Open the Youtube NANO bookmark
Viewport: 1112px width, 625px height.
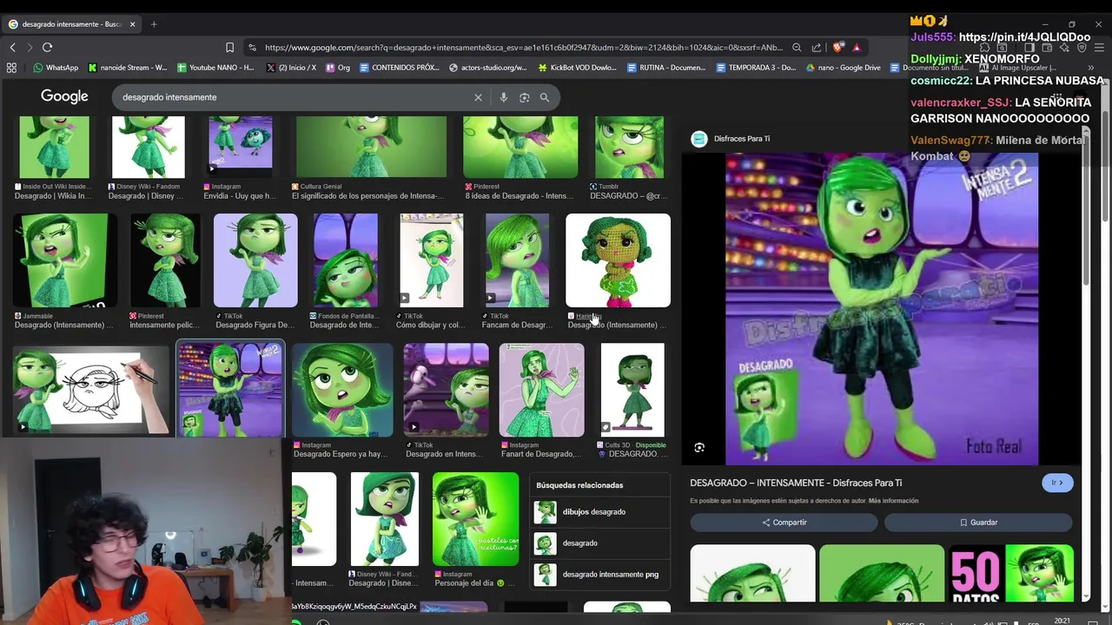(215, 68)
